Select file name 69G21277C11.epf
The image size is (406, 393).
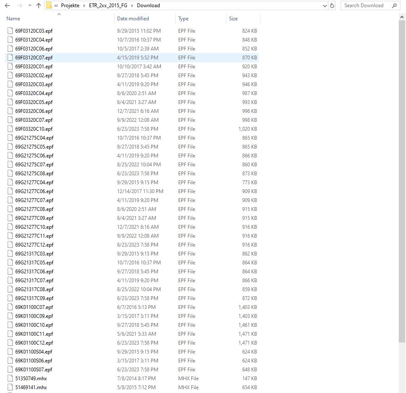(x=34, y=236)
